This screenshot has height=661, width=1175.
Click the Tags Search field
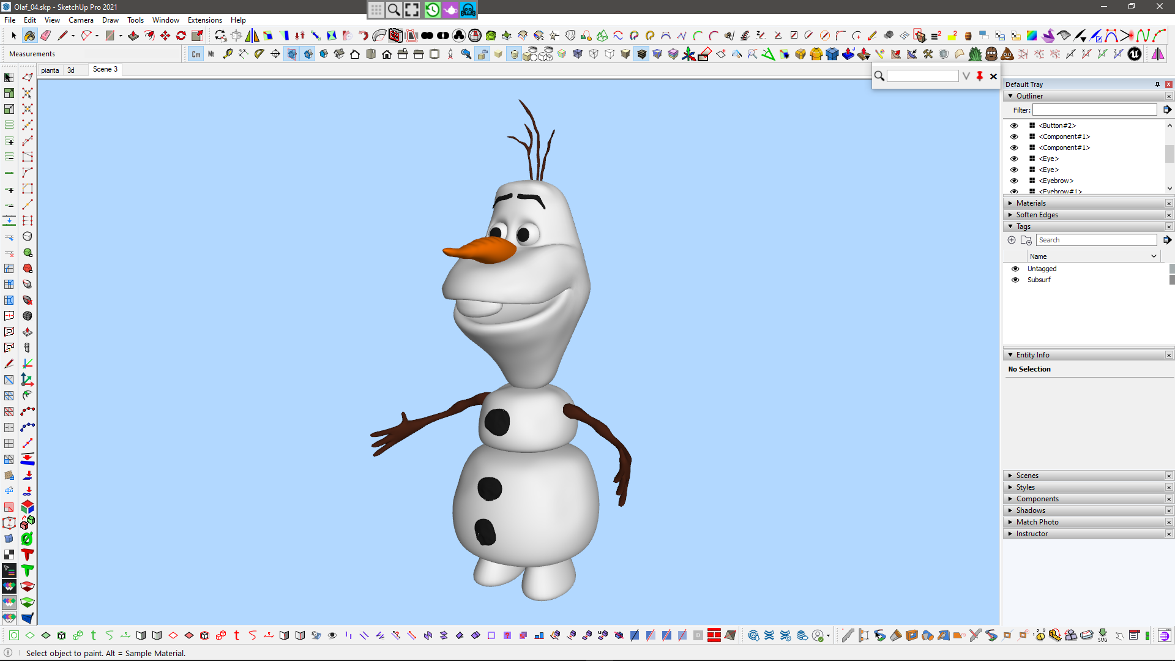point(1096,240)
